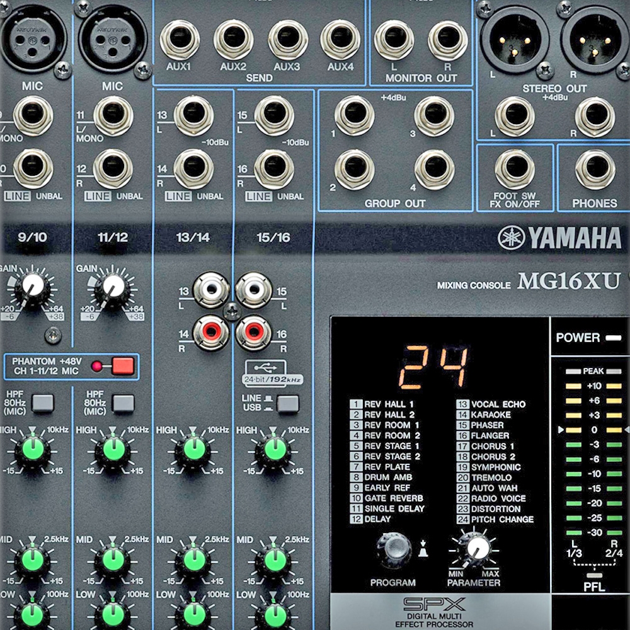This screenshot has height=630, width=630.
Task: Turn the HIGH EQ knob on channel 13/14
Action: pyautogui.click(x=194, y=450)
